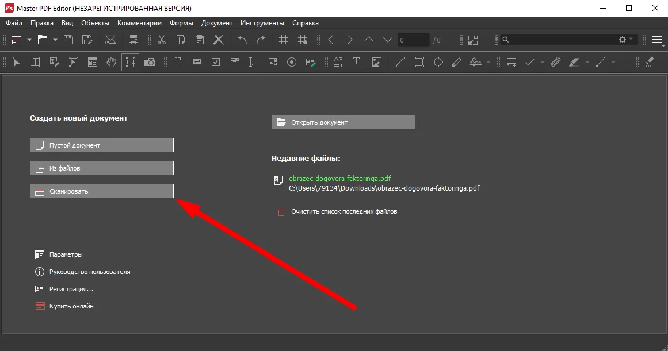
Task: Select the Check Box form tool
Action: [x=216, y=62]
